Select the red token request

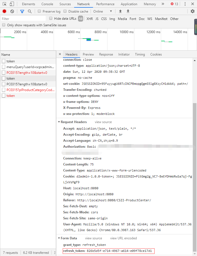coord(28,96)
